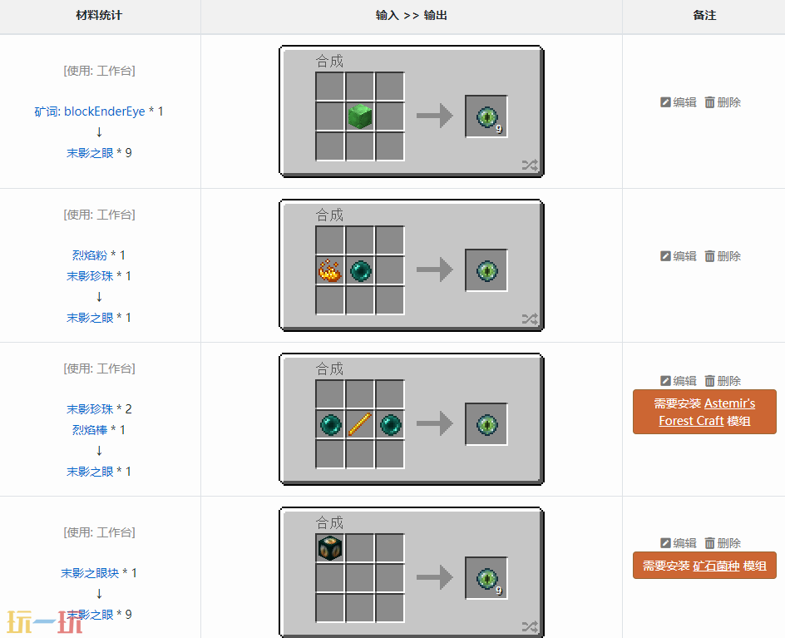Click 删除 above the 矿石菌种 notice
This screenshot has width=785, height=638.
click(723, 543)
